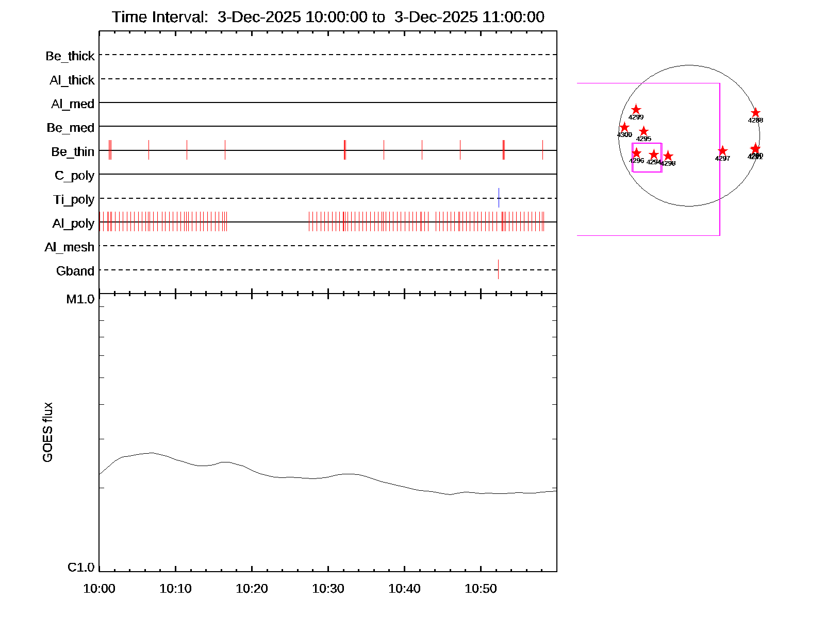Screen dimensions: 825x618
Task: Click active region 4298 star marker
Action: tap(668, 156)
